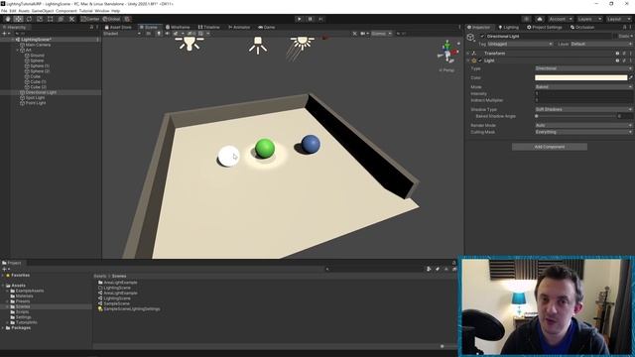
Task: Open the Tag Untagged dropdown
Action: [x=520, y=44]
